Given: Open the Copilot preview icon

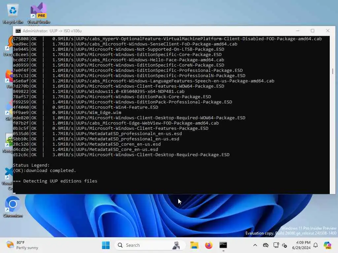Looking at the screenshot, I should coord(328,245).
